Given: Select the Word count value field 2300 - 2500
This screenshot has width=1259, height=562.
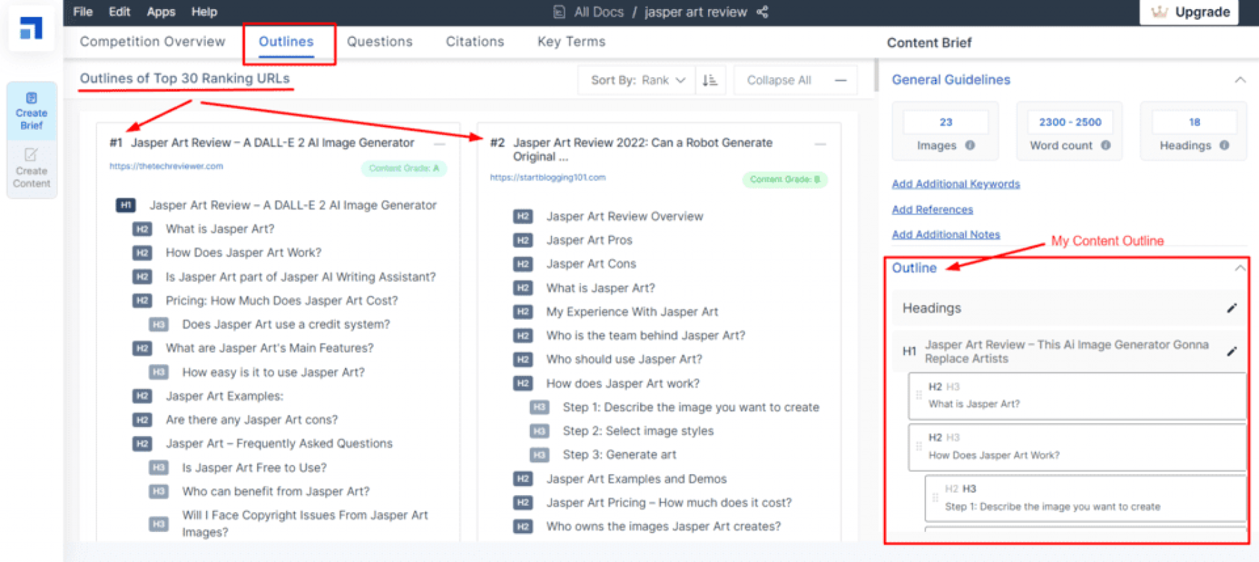Looking at the screenshot, I should point(1069,123).
